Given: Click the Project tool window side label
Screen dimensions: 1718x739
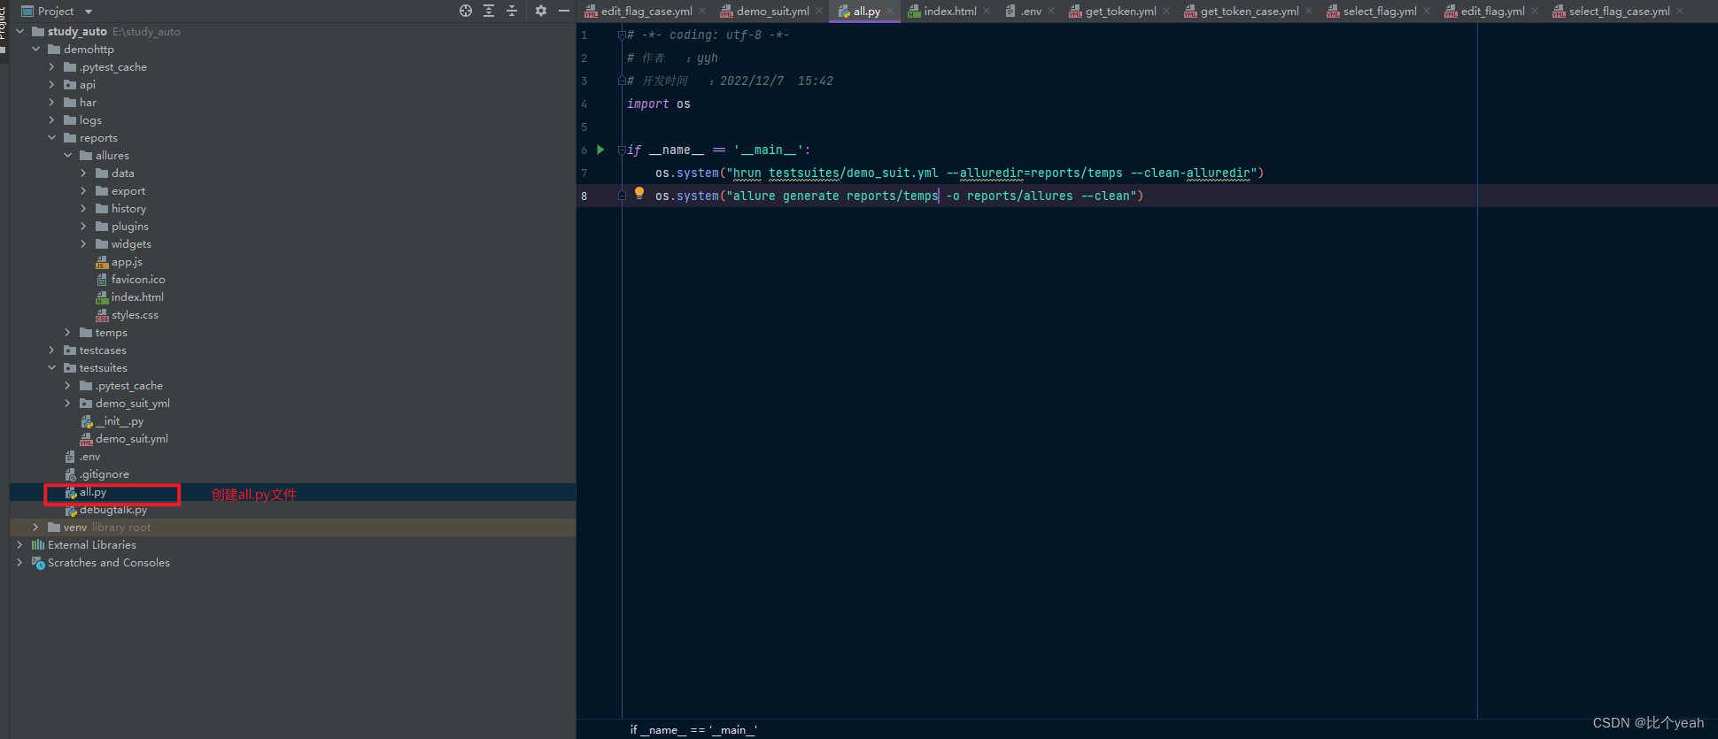Looking at the screenshot, I should [4, 22].
